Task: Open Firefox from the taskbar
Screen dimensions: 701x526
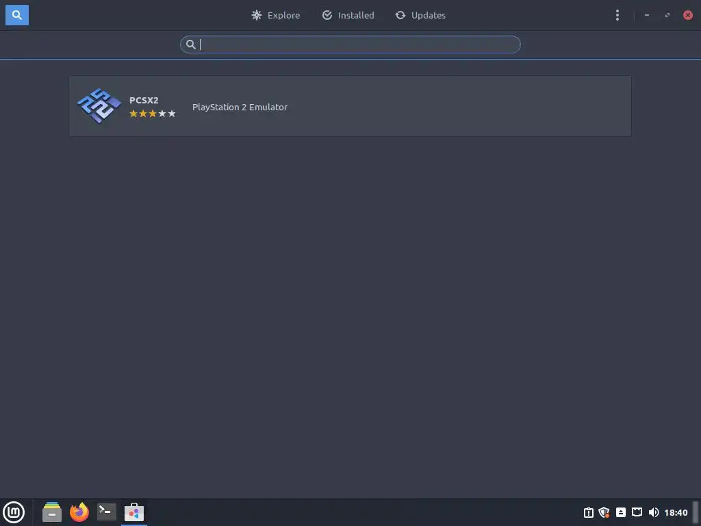Action: tap(79, 512)
